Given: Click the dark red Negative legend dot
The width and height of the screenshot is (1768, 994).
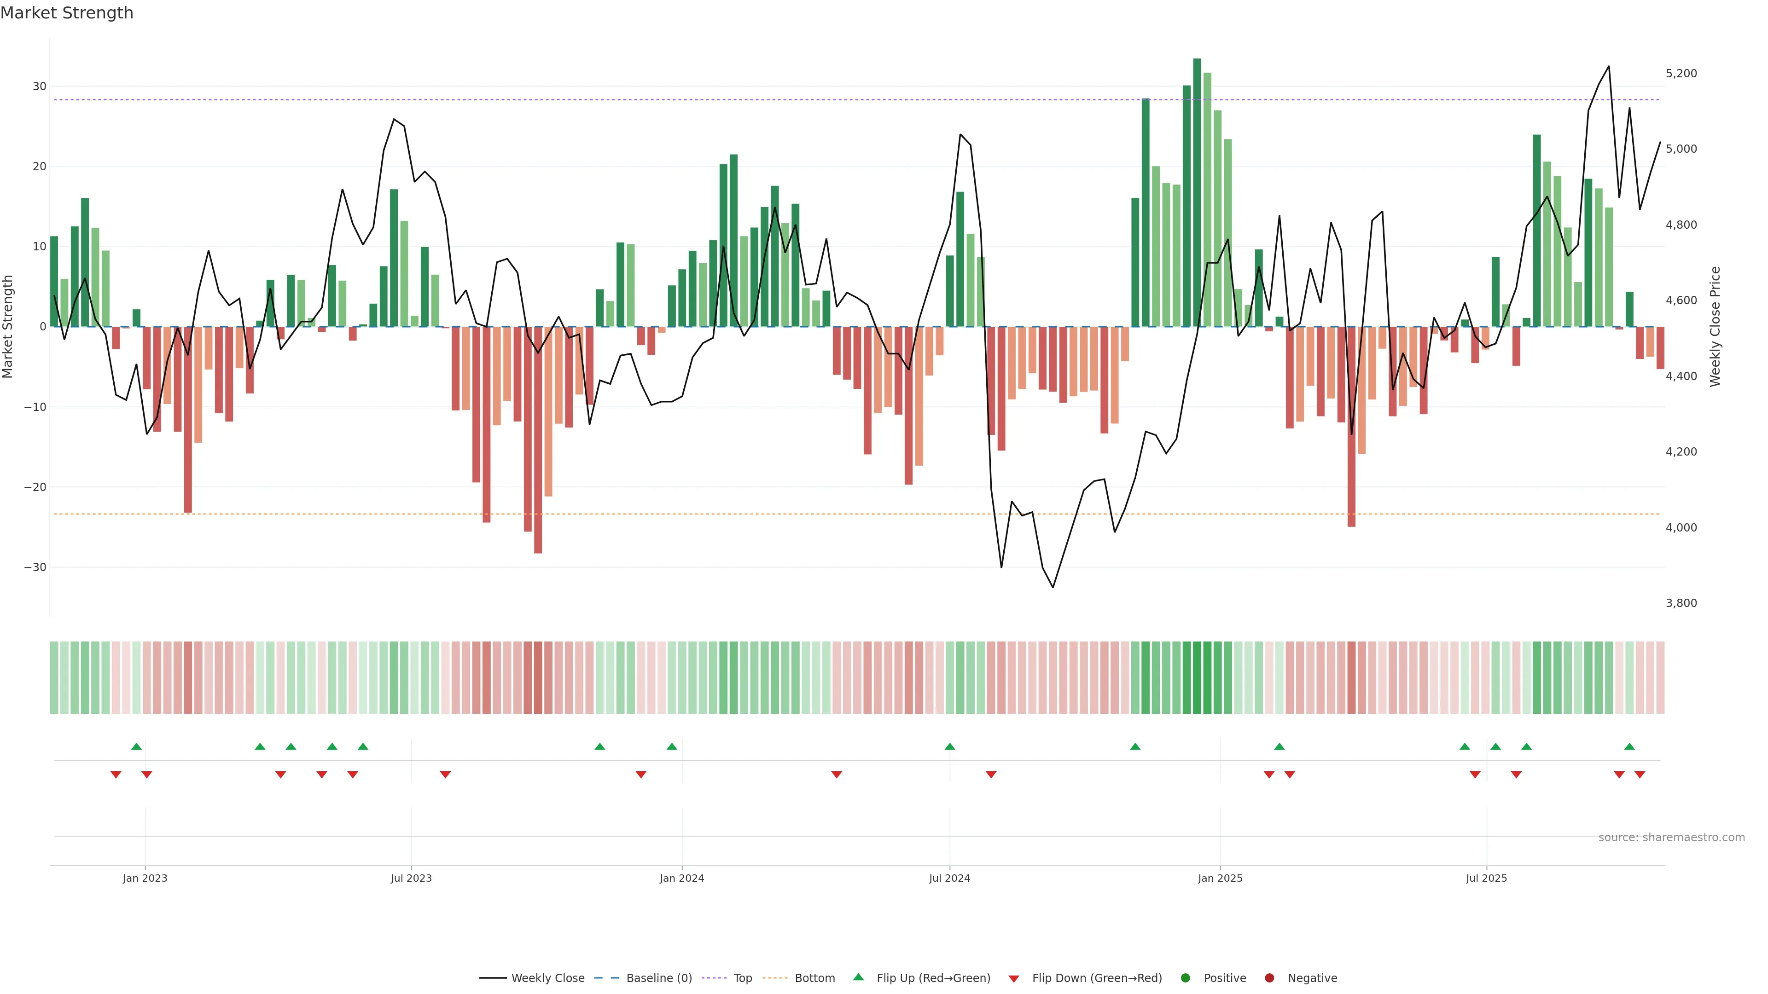Looking at the screenshot, I should [1269, 978].
